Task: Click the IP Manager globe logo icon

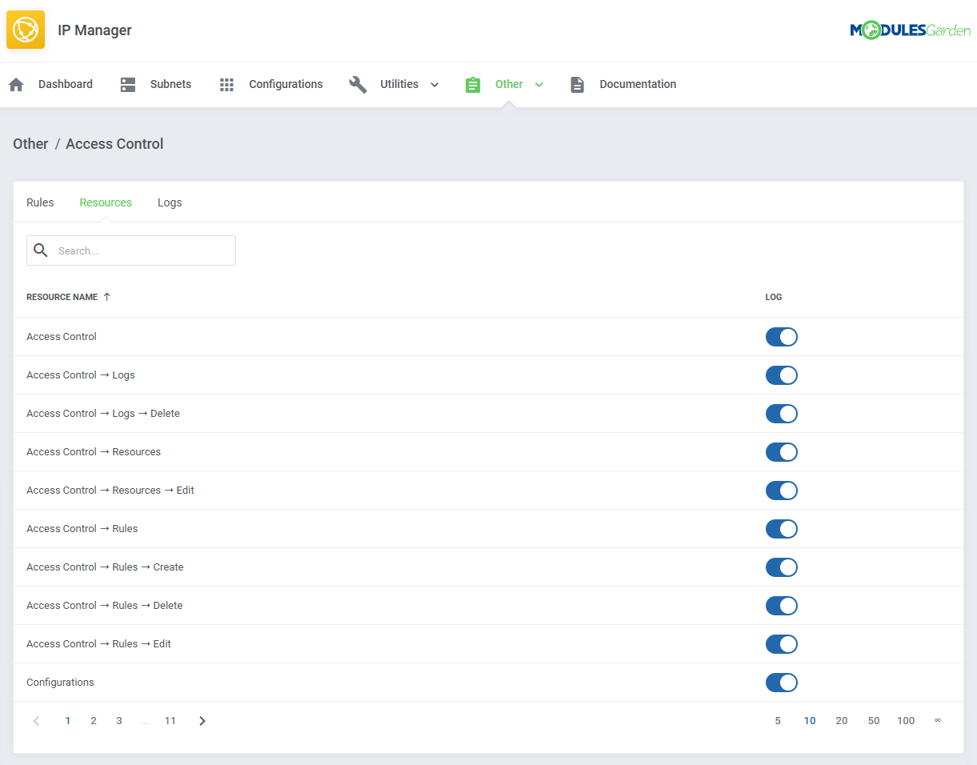Action: tap(26, 30)
